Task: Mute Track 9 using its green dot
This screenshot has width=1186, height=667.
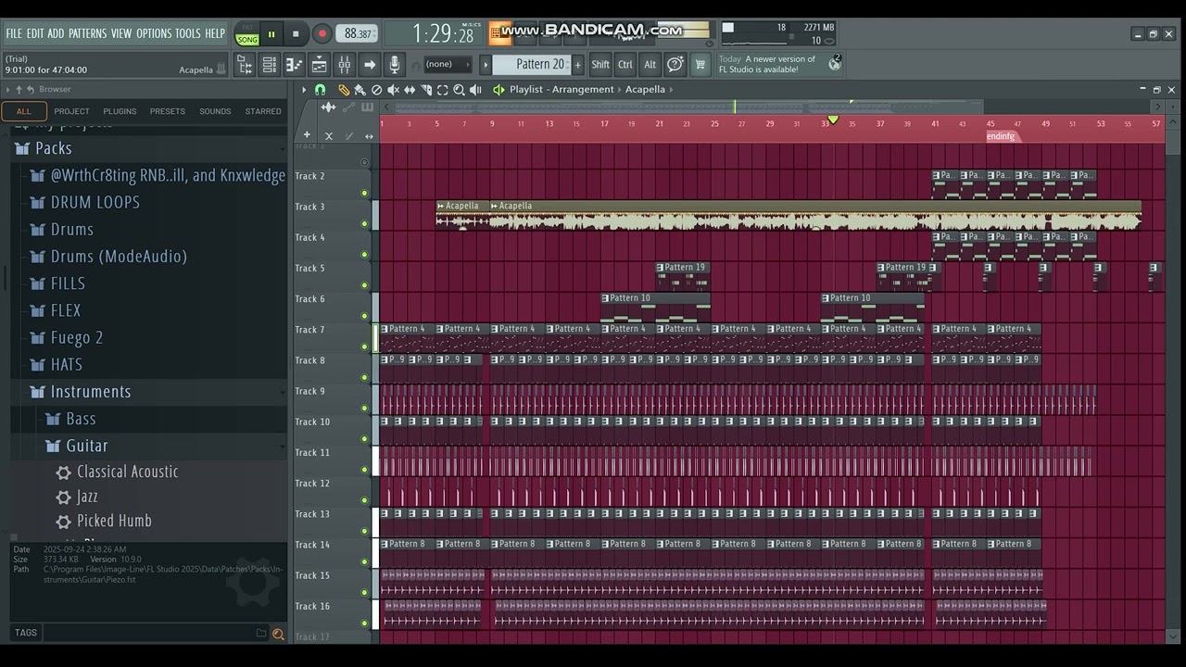Action: click(x=364, y=408)
